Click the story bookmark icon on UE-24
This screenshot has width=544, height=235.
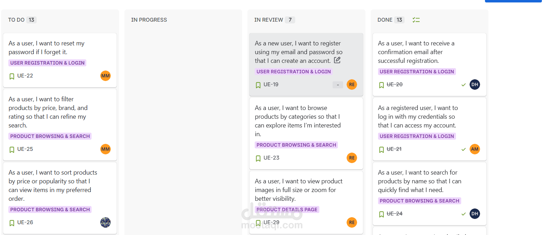pos(382,214)
